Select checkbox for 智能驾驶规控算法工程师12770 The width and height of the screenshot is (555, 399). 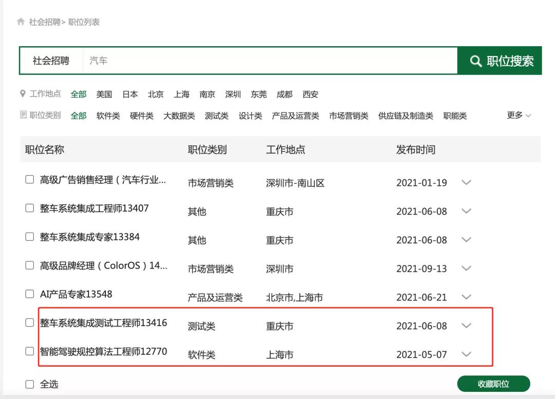tap(30, 351)
